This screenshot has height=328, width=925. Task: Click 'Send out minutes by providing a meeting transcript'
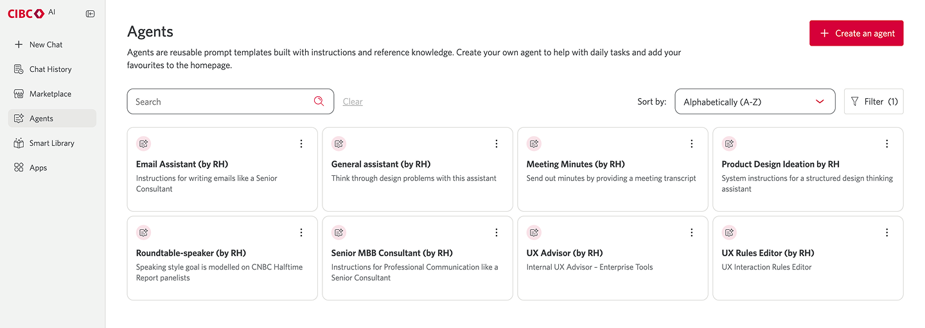pyautogui.click(x=612, y=178)
